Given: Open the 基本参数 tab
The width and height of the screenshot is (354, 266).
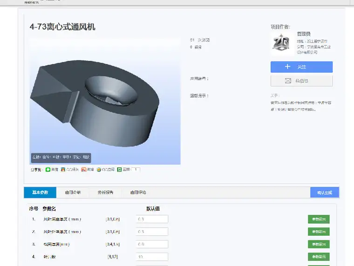Looking at the screenshot, I should coord(40,192).
